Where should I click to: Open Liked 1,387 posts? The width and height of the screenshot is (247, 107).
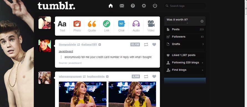(x=185, y=55)
